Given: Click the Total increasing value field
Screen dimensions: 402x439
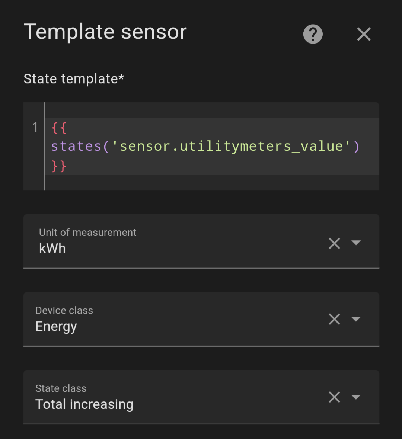Looking at the screenshot, I should 84,404.
